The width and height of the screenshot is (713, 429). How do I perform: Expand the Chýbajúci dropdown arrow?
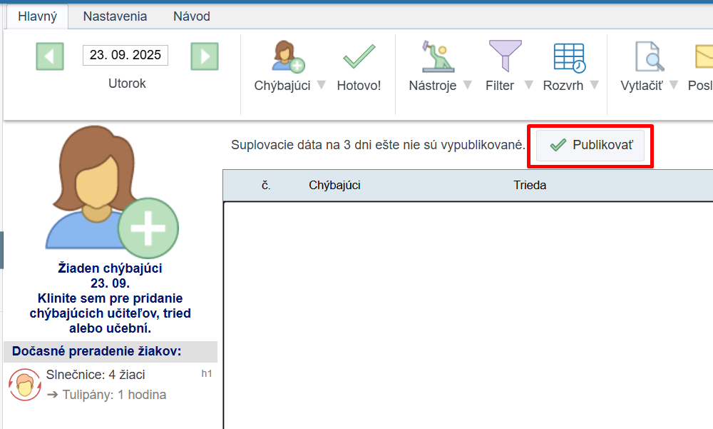(321, 85)
